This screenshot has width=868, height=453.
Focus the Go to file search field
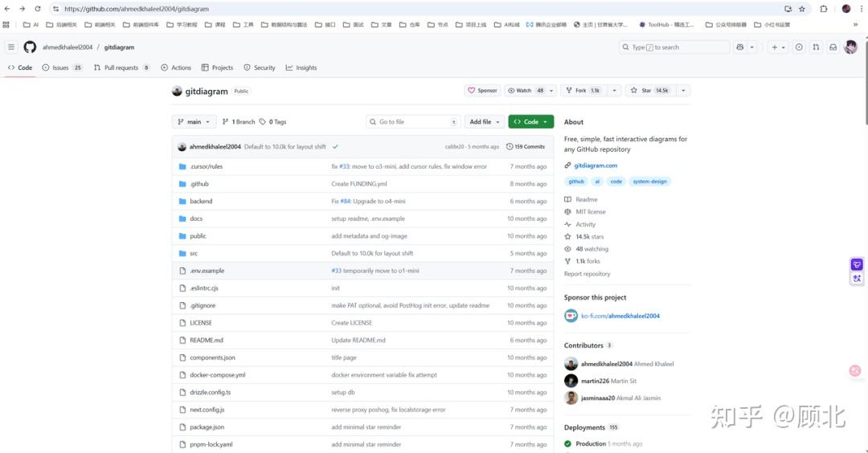pos(413,122)
